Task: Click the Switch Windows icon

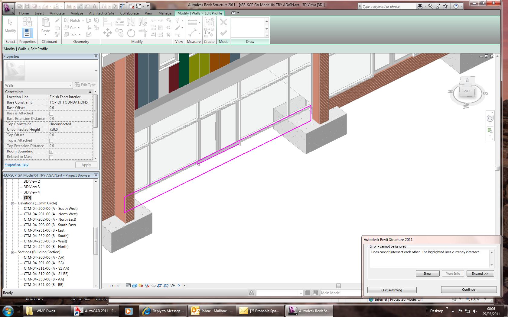Action: click(x=139, y=6)
